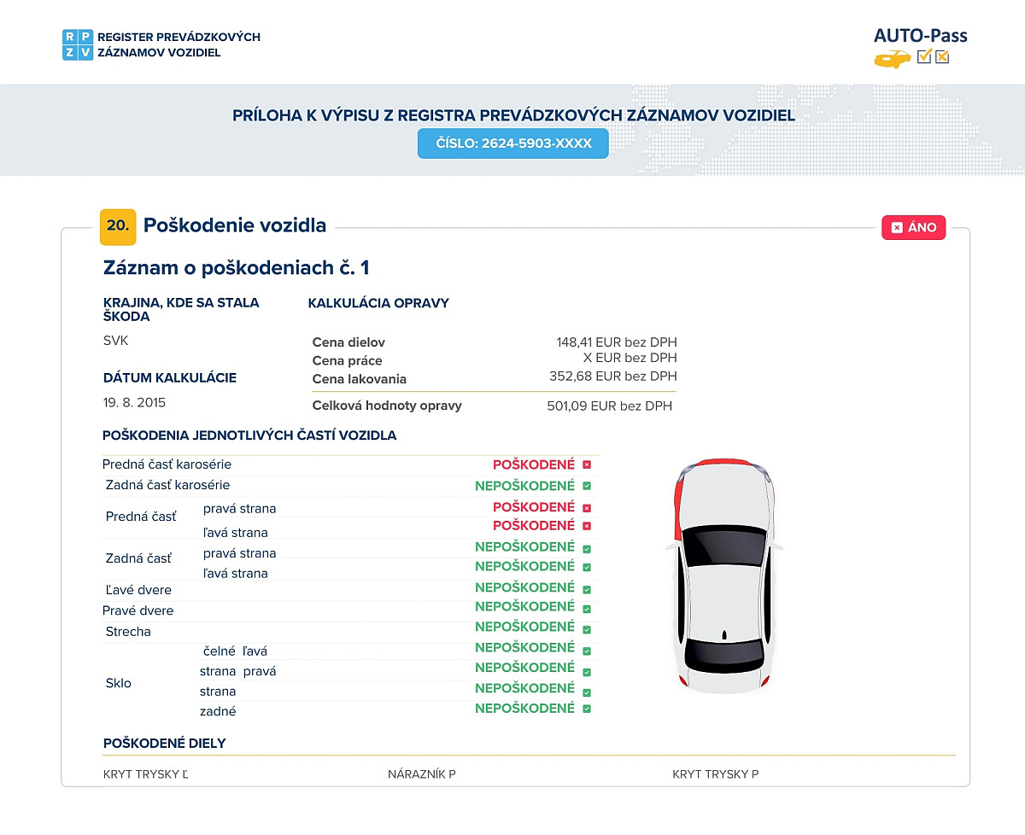Click the 148,41 EUR bez DPH value
The height and width of the screenshot is (835, 1025).
(617, 342)
